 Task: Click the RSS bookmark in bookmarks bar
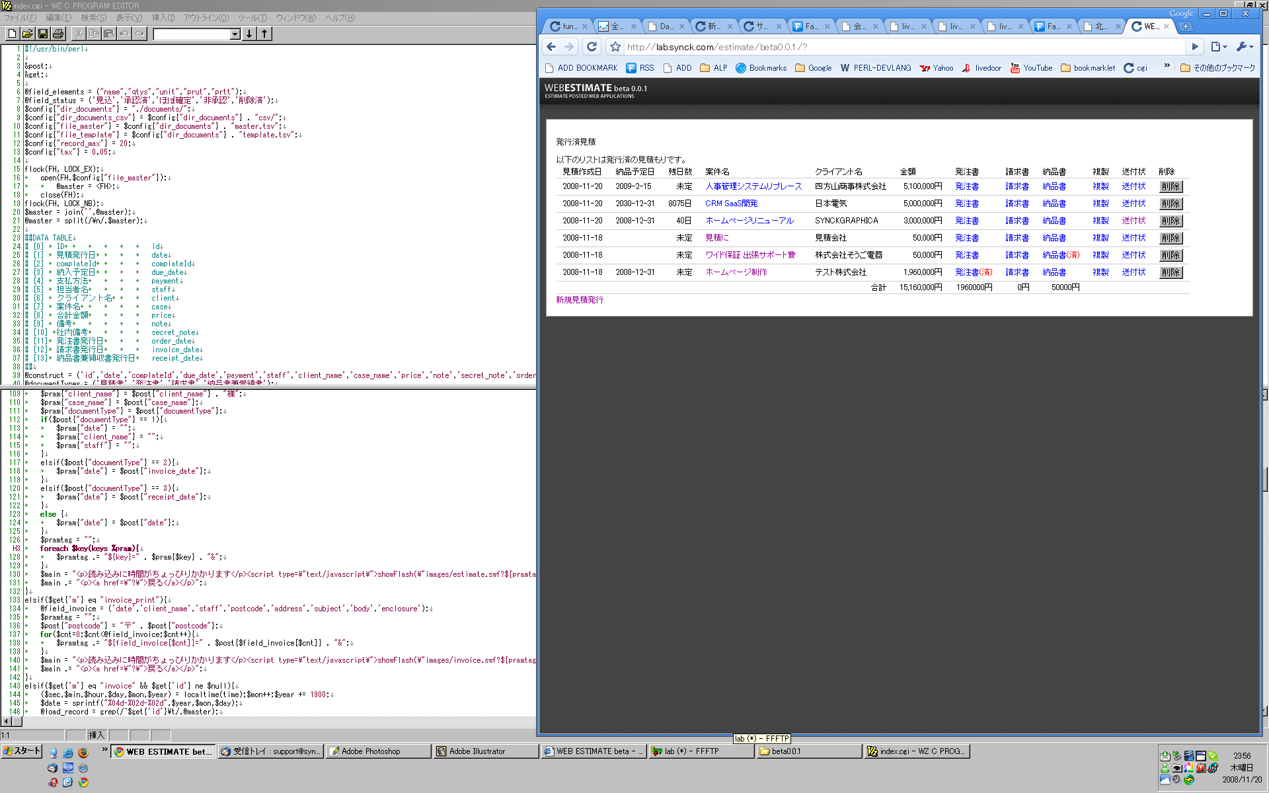640,67
